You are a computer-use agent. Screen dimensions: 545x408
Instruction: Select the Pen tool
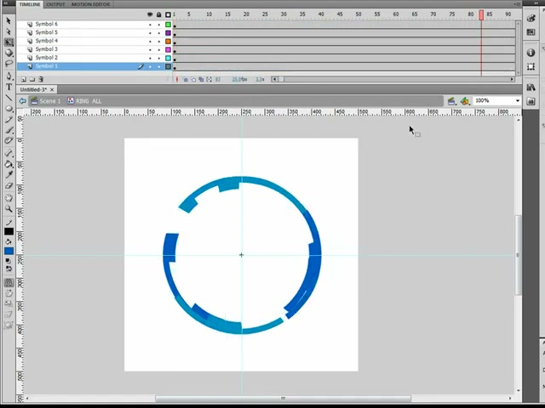coord(9,76)
